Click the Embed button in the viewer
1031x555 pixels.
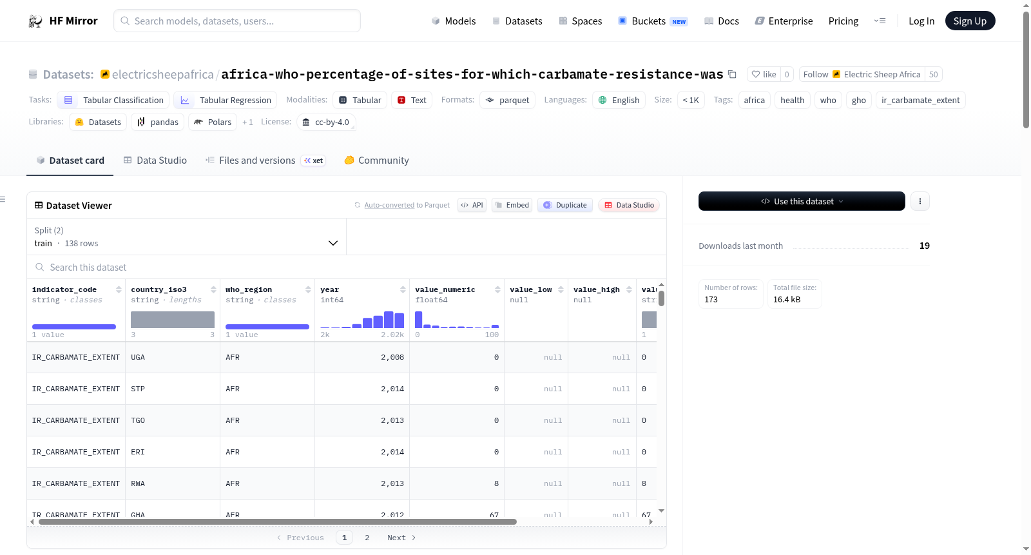(512, 205)
